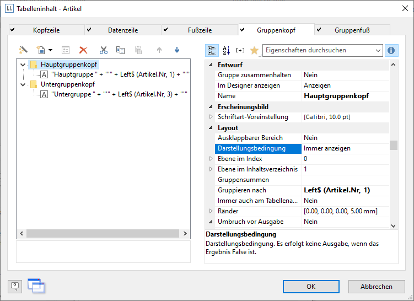Expand the Schriftart-Voreinstellung property
This screenshot has height=301, width=414.
(x=211, y=117)
